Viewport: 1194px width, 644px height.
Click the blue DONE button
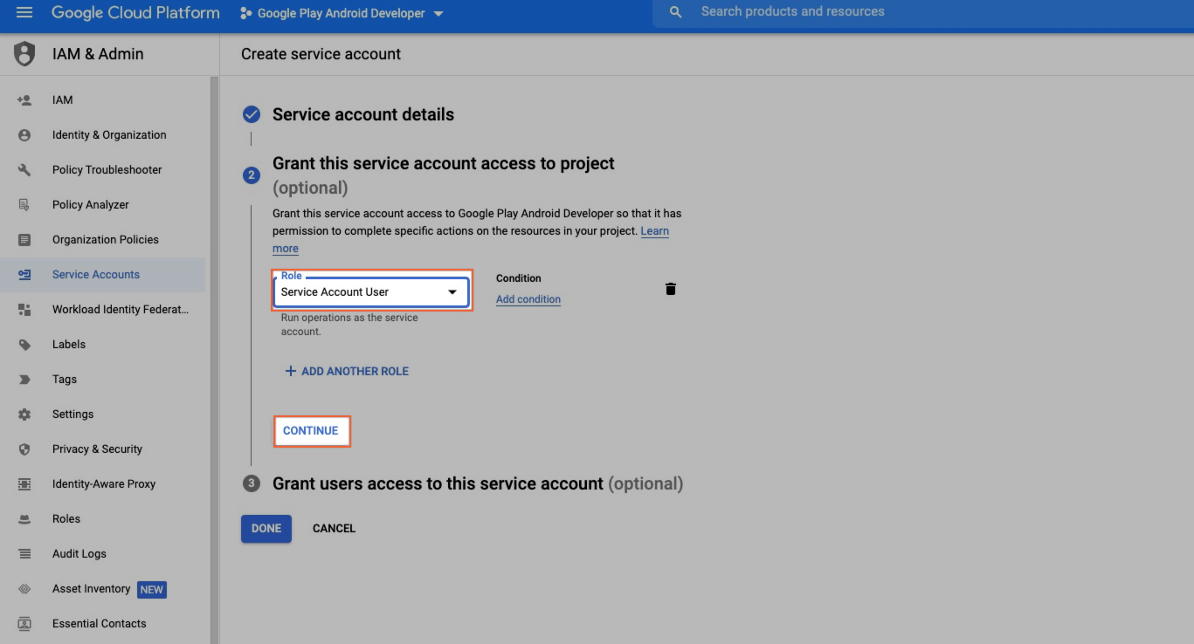click(x=266, y=529)
